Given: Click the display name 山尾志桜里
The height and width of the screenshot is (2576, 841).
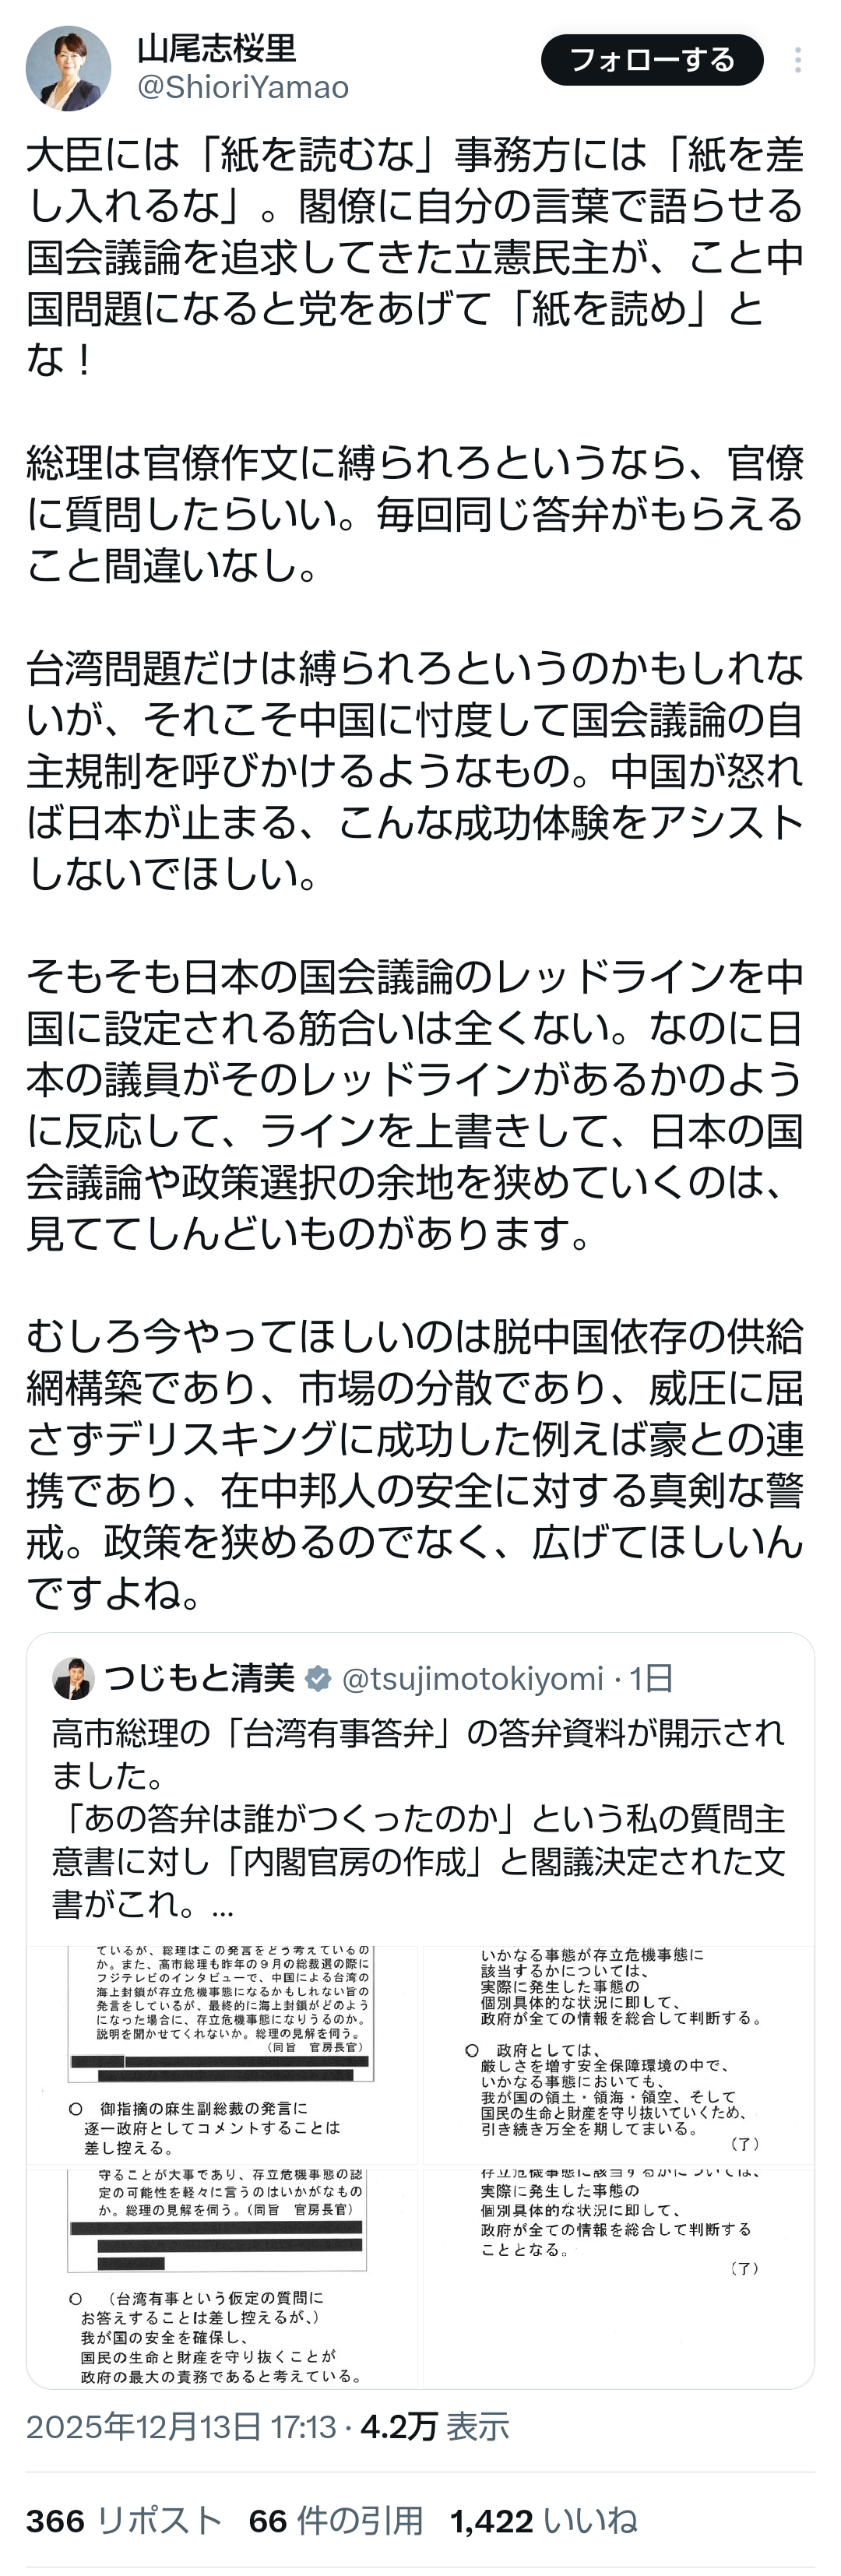Looking at the screenshot, I should click(217, 47).
